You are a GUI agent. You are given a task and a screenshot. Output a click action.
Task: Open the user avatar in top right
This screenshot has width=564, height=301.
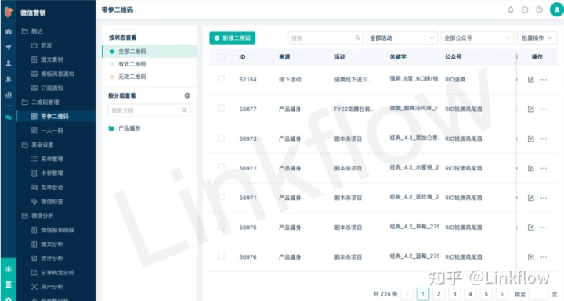pos(557,9)
